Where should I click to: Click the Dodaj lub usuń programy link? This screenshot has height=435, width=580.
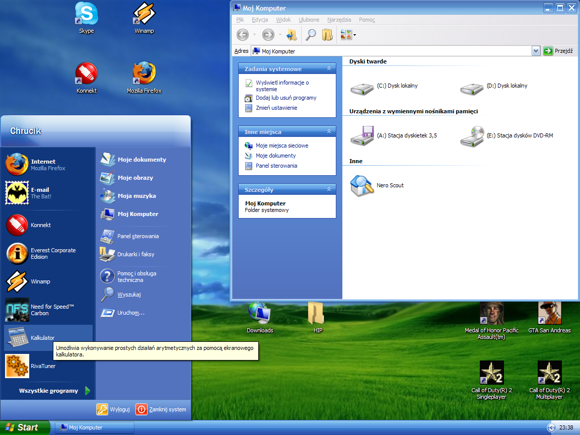point(286,98)
